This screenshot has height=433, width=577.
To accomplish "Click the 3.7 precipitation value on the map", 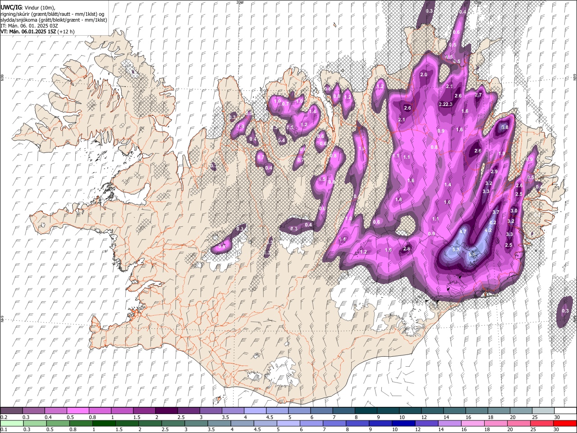I will click(x=496, y=212).
